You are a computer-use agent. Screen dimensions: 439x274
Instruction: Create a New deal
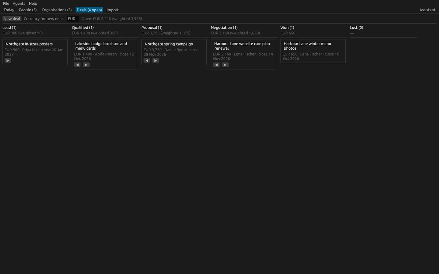(x=12, y=19)
